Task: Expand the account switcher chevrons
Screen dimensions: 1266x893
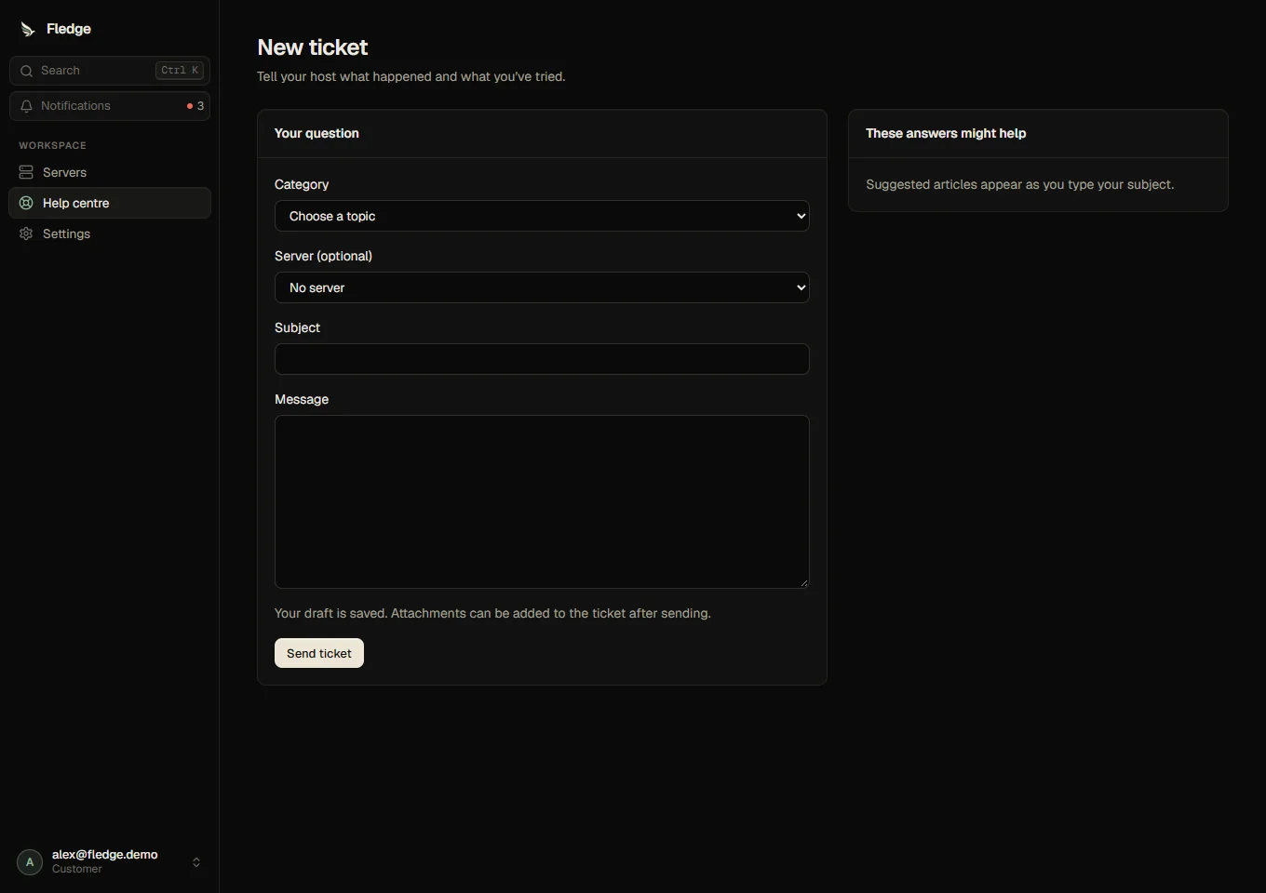Action: pos(196,862)
